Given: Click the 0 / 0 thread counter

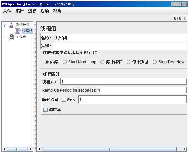Looking at the screenshot, I should pyautogui.click(x=177, y=18).
